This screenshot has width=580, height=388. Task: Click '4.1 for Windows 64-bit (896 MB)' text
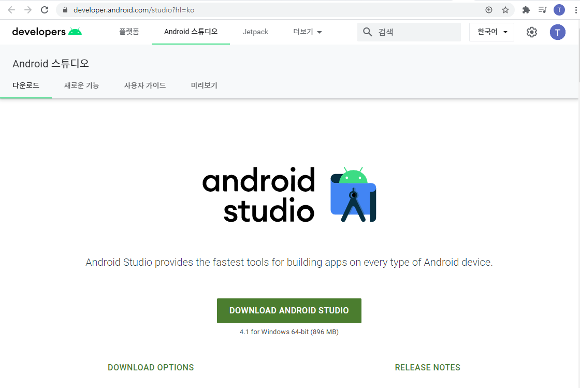pyautogui.click(x=289, y=332)
